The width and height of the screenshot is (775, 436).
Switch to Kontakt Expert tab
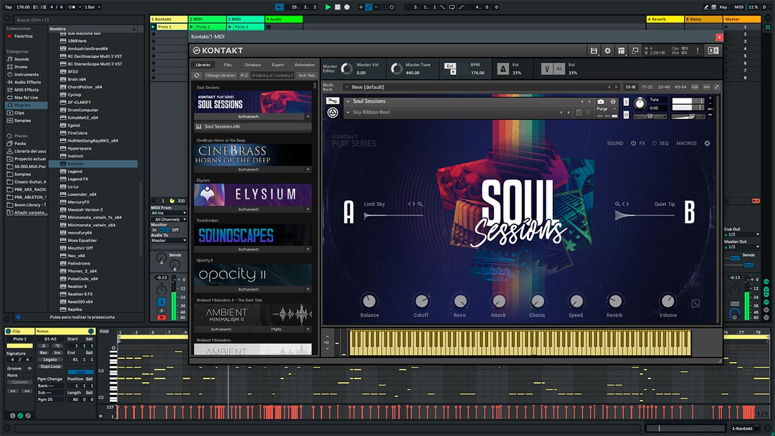(278, 65)
